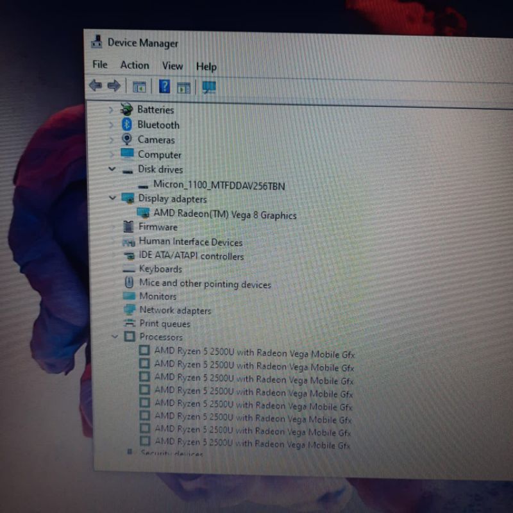Click the Human Interface Devices label

point(190,242)
